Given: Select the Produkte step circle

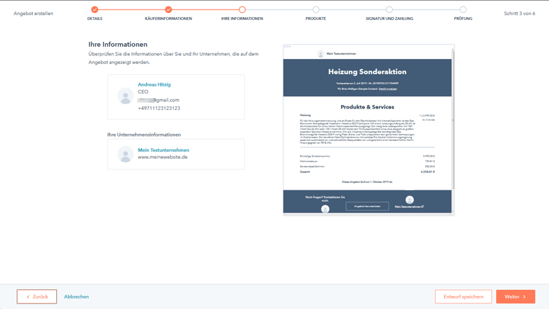Looking at the screenshot, I should point(316,10).
